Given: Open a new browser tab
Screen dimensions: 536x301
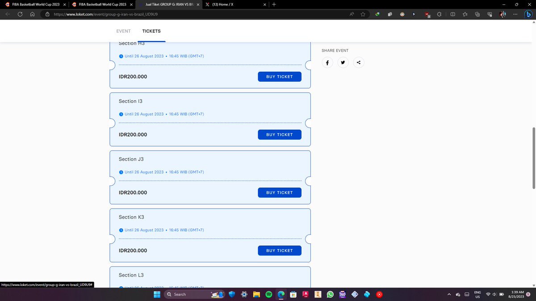Looking at the screenshot, I should [x=274, y=4].
